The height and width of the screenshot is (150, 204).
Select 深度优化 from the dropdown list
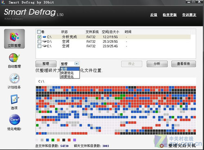click(67, 77)
